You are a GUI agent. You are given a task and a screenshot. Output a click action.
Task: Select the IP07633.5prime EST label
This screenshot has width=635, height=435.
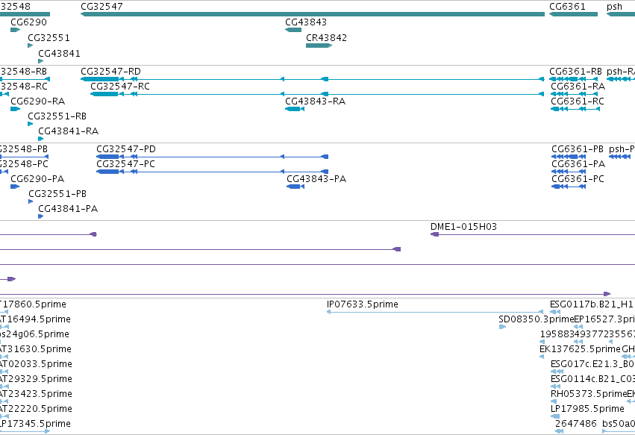[362, 304]
